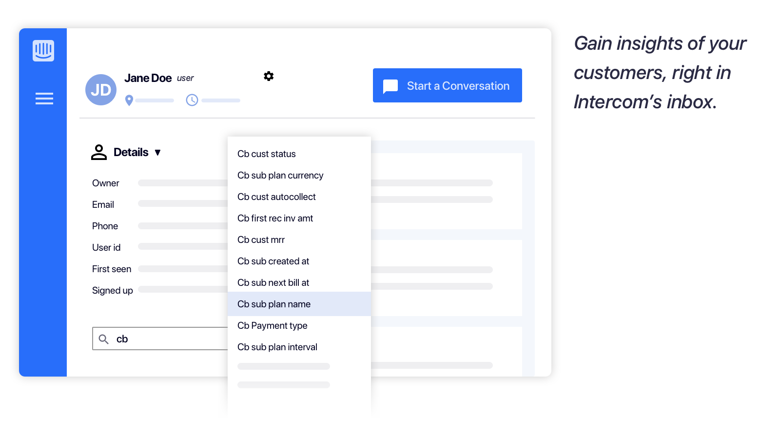The image size is (780, 439).
Task: Click the Intercom logo icon
Action: pos(43,51)
